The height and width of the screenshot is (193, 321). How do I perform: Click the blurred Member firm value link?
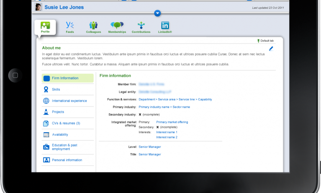pos(151,84)
